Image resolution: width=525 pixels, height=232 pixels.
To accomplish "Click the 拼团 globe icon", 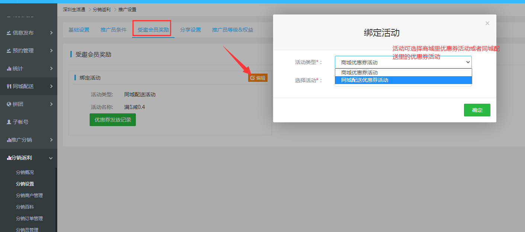I will click(x=9, y=104).
